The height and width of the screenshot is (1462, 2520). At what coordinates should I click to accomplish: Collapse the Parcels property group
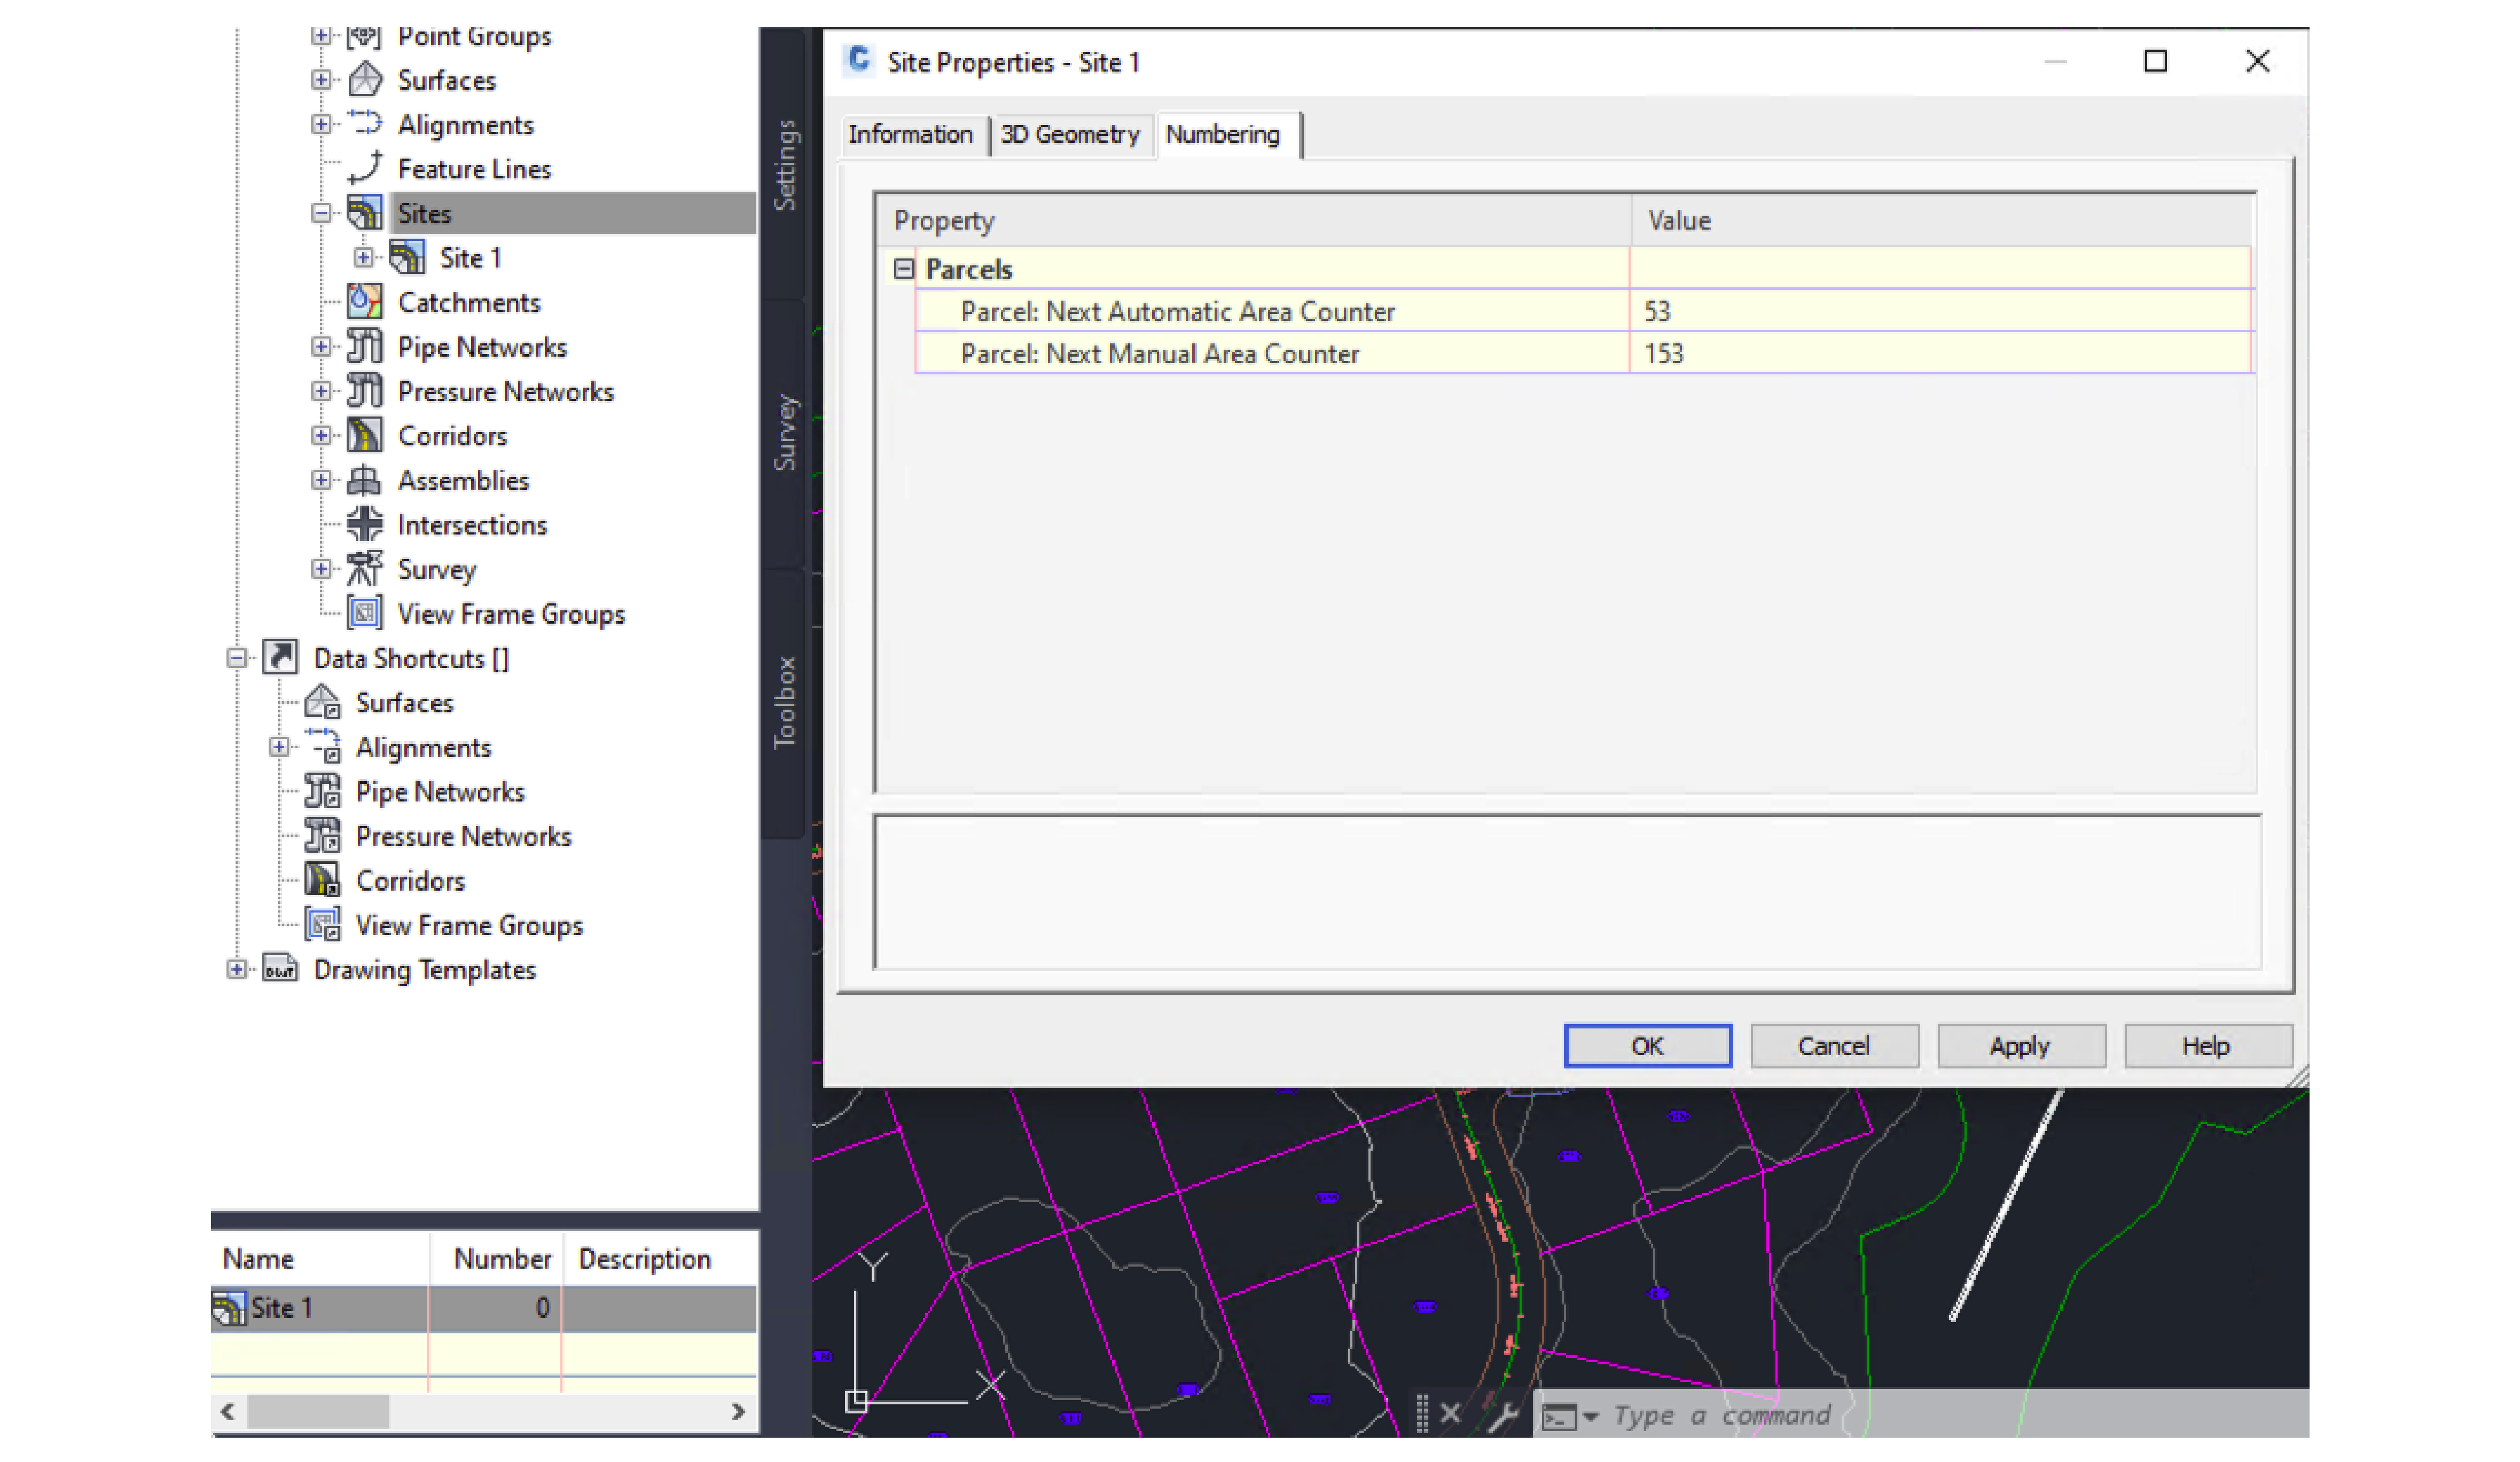pyautogui.click(x=904, y=269)
